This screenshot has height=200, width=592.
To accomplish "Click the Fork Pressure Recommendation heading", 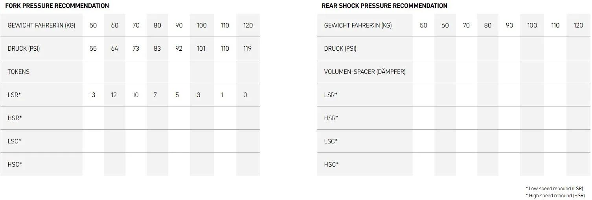I will tap(57, 6).
